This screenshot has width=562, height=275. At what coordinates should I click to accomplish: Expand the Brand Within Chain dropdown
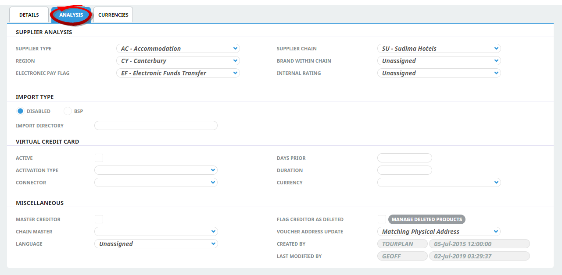[439, 61]
